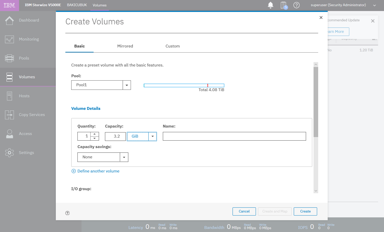
Task: Click the Volumes header menu item
Action: pos(100,5)
